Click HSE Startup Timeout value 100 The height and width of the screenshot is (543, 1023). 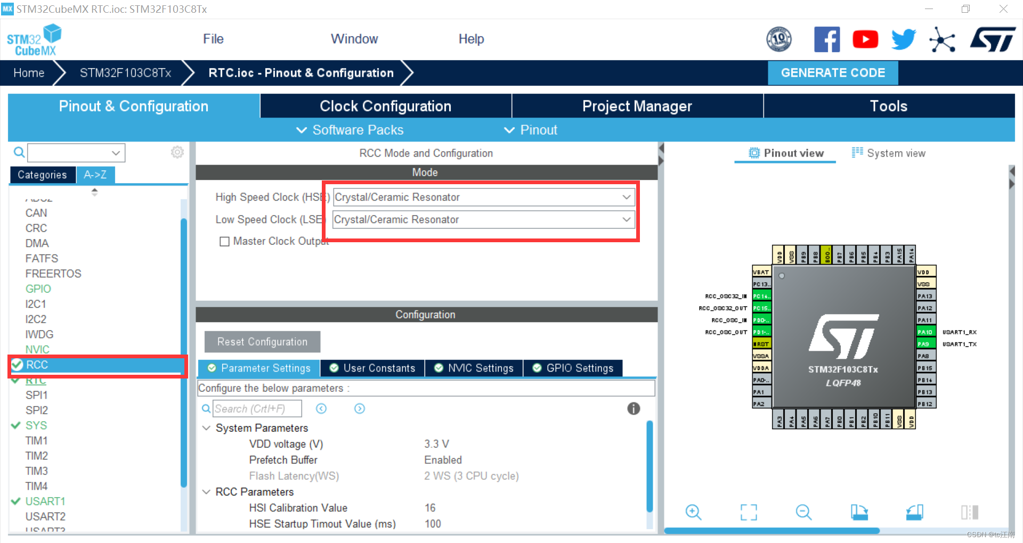pos(432,524)
